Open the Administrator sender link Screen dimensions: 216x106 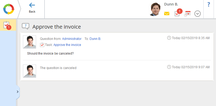(72, 39)
